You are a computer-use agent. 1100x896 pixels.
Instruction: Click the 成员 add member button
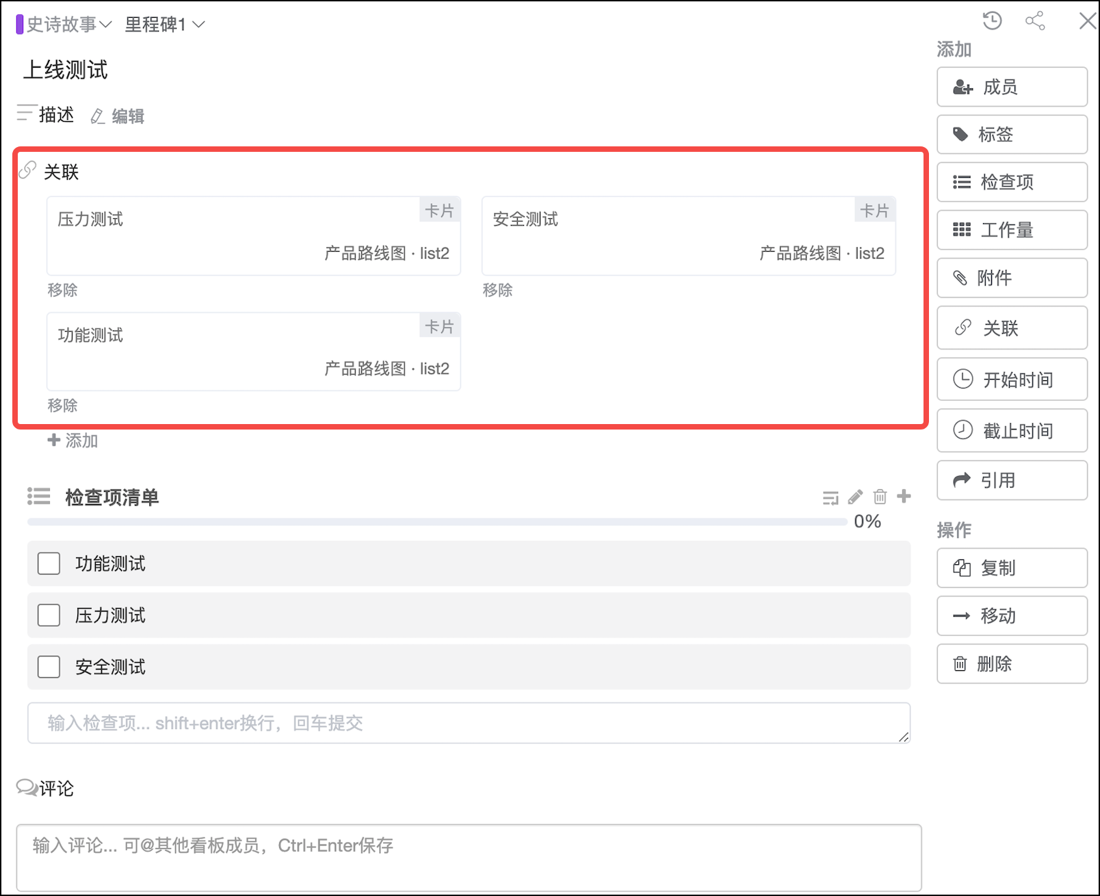pos(1012,87)
